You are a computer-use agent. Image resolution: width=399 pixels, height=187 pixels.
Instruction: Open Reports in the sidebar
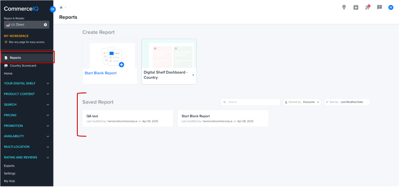(27, 58)
